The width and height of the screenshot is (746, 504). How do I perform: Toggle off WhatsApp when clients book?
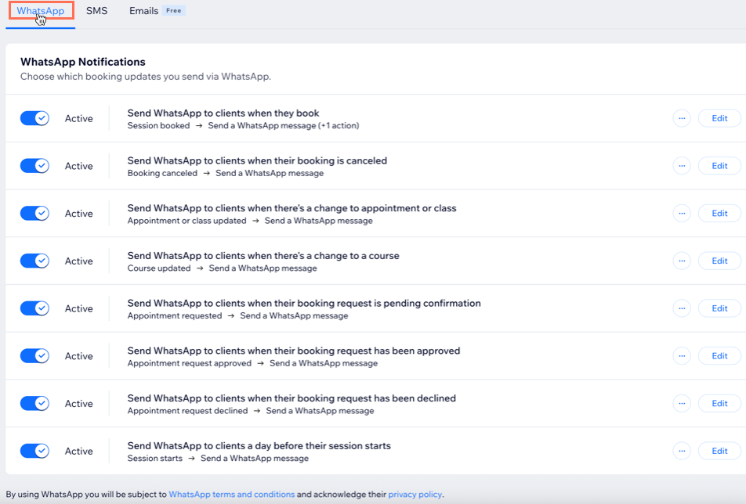[34, 118]
